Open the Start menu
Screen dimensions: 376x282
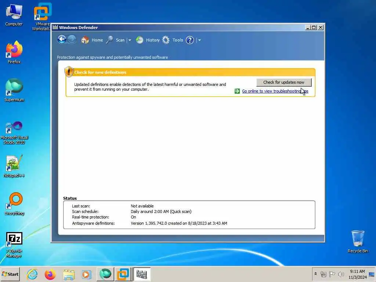(x=10, y=274)
